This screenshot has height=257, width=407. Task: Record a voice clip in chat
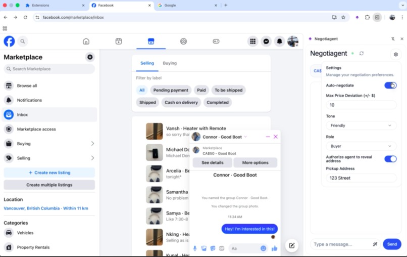pos(195,248)
